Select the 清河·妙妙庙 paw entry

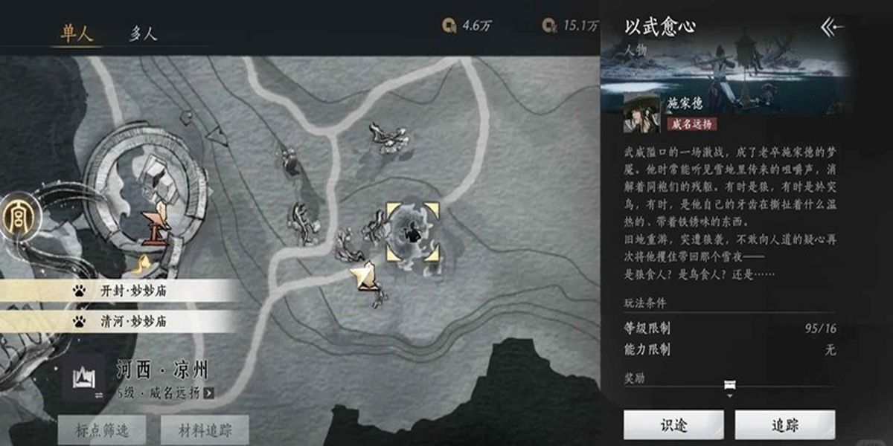coord(119,321)
